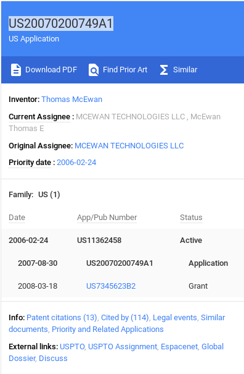Open the USPTO external link
Viewport: 244px width, 374px height.
tap(72, 347)
